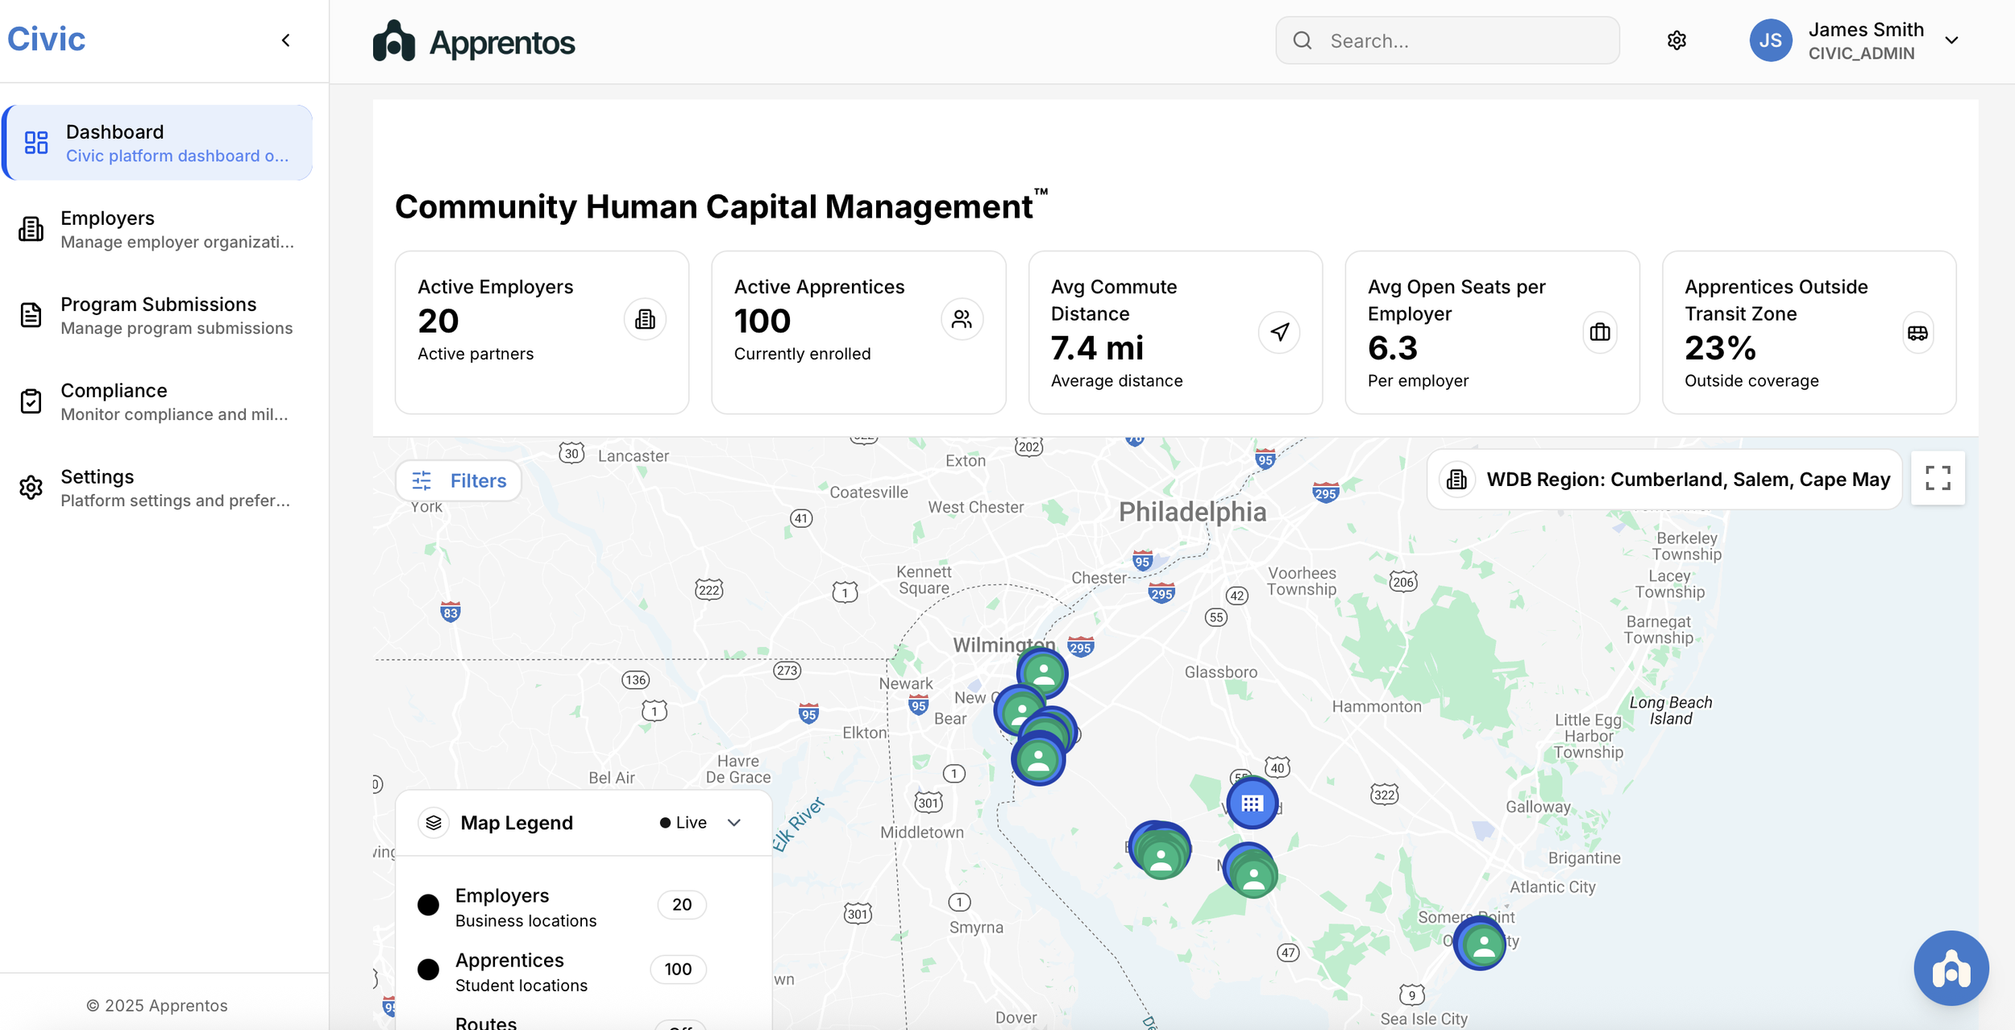The width and height of the screenshot is (2015, 1030).
Task: Collapse the Civic sidebar with the chevron
Action: pos(285,40)
